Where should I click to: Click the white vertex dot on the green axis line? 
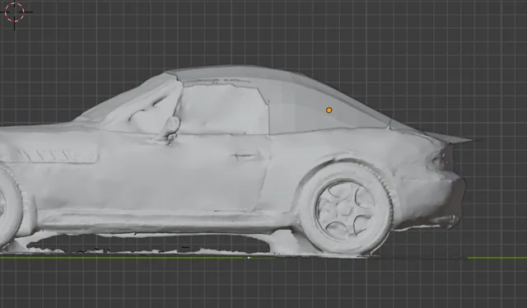tap(249, 258)
